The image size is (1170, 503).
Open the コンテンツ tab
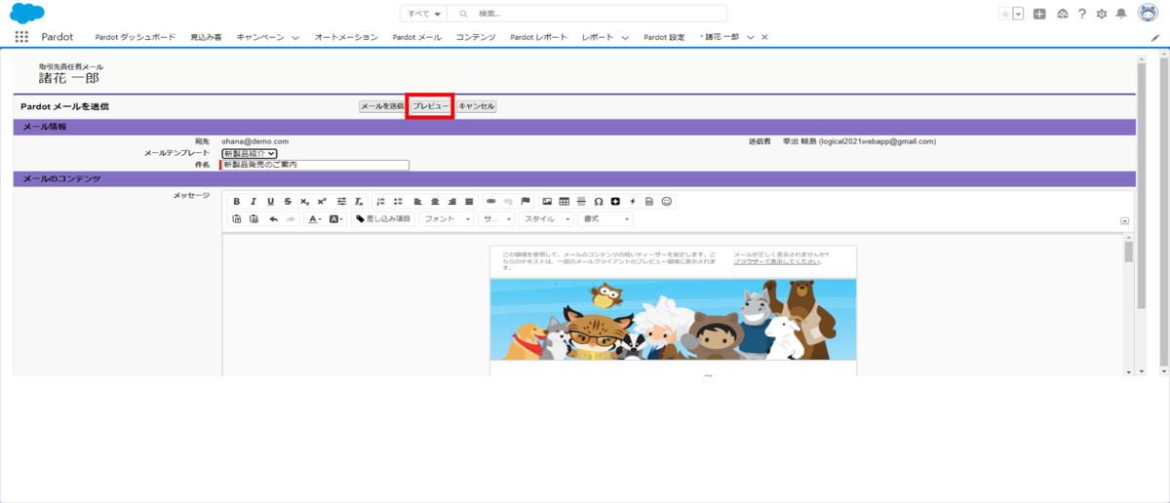[x=476, y=37]
